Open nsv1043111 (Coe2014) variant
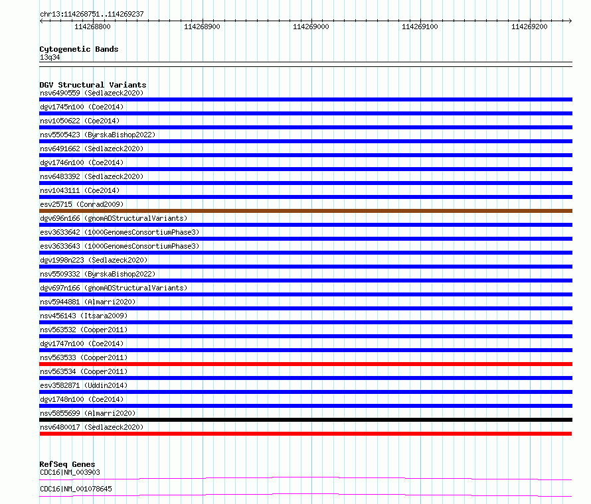 point(80,190)
